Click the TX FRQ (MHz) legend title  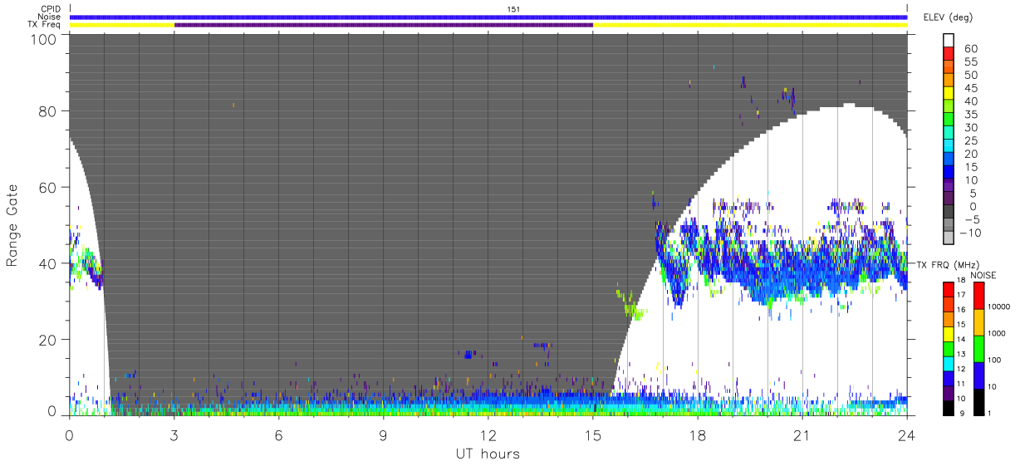click(x=947, y=265)
